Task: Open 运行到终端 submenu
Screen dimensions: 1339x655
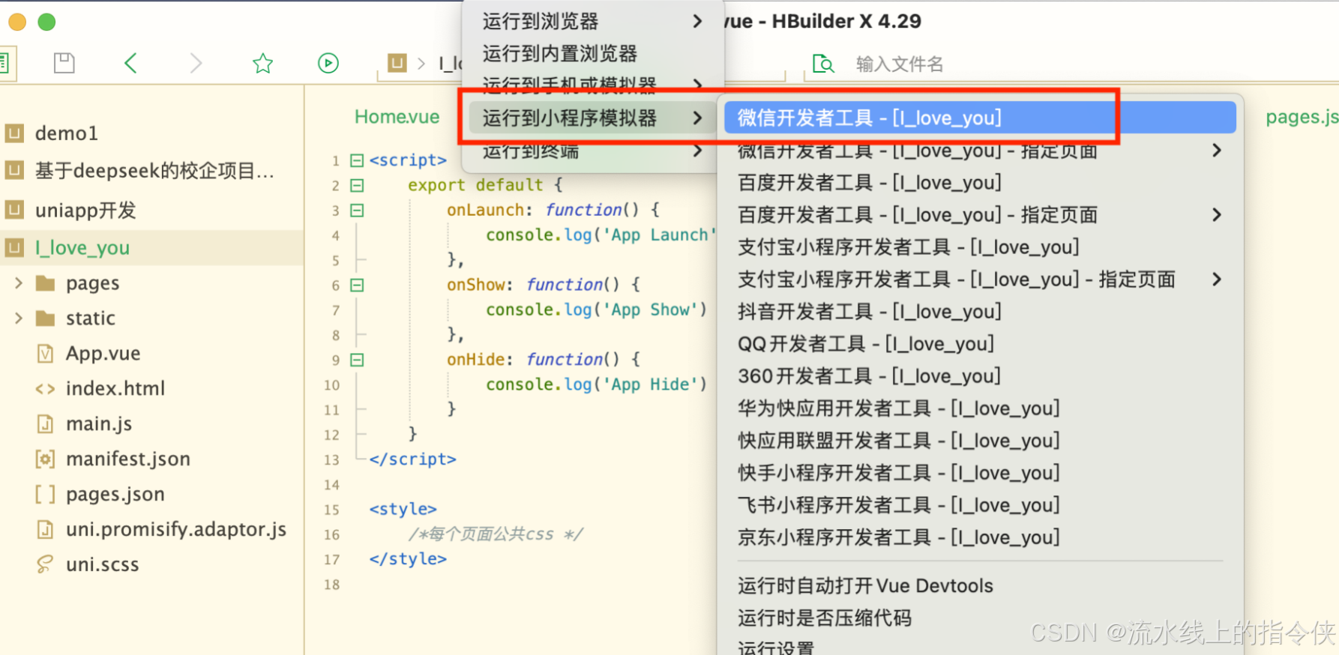Action: [x=592, y=151]
